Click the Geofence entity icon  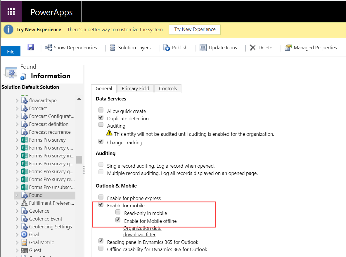tap(24, 211)
